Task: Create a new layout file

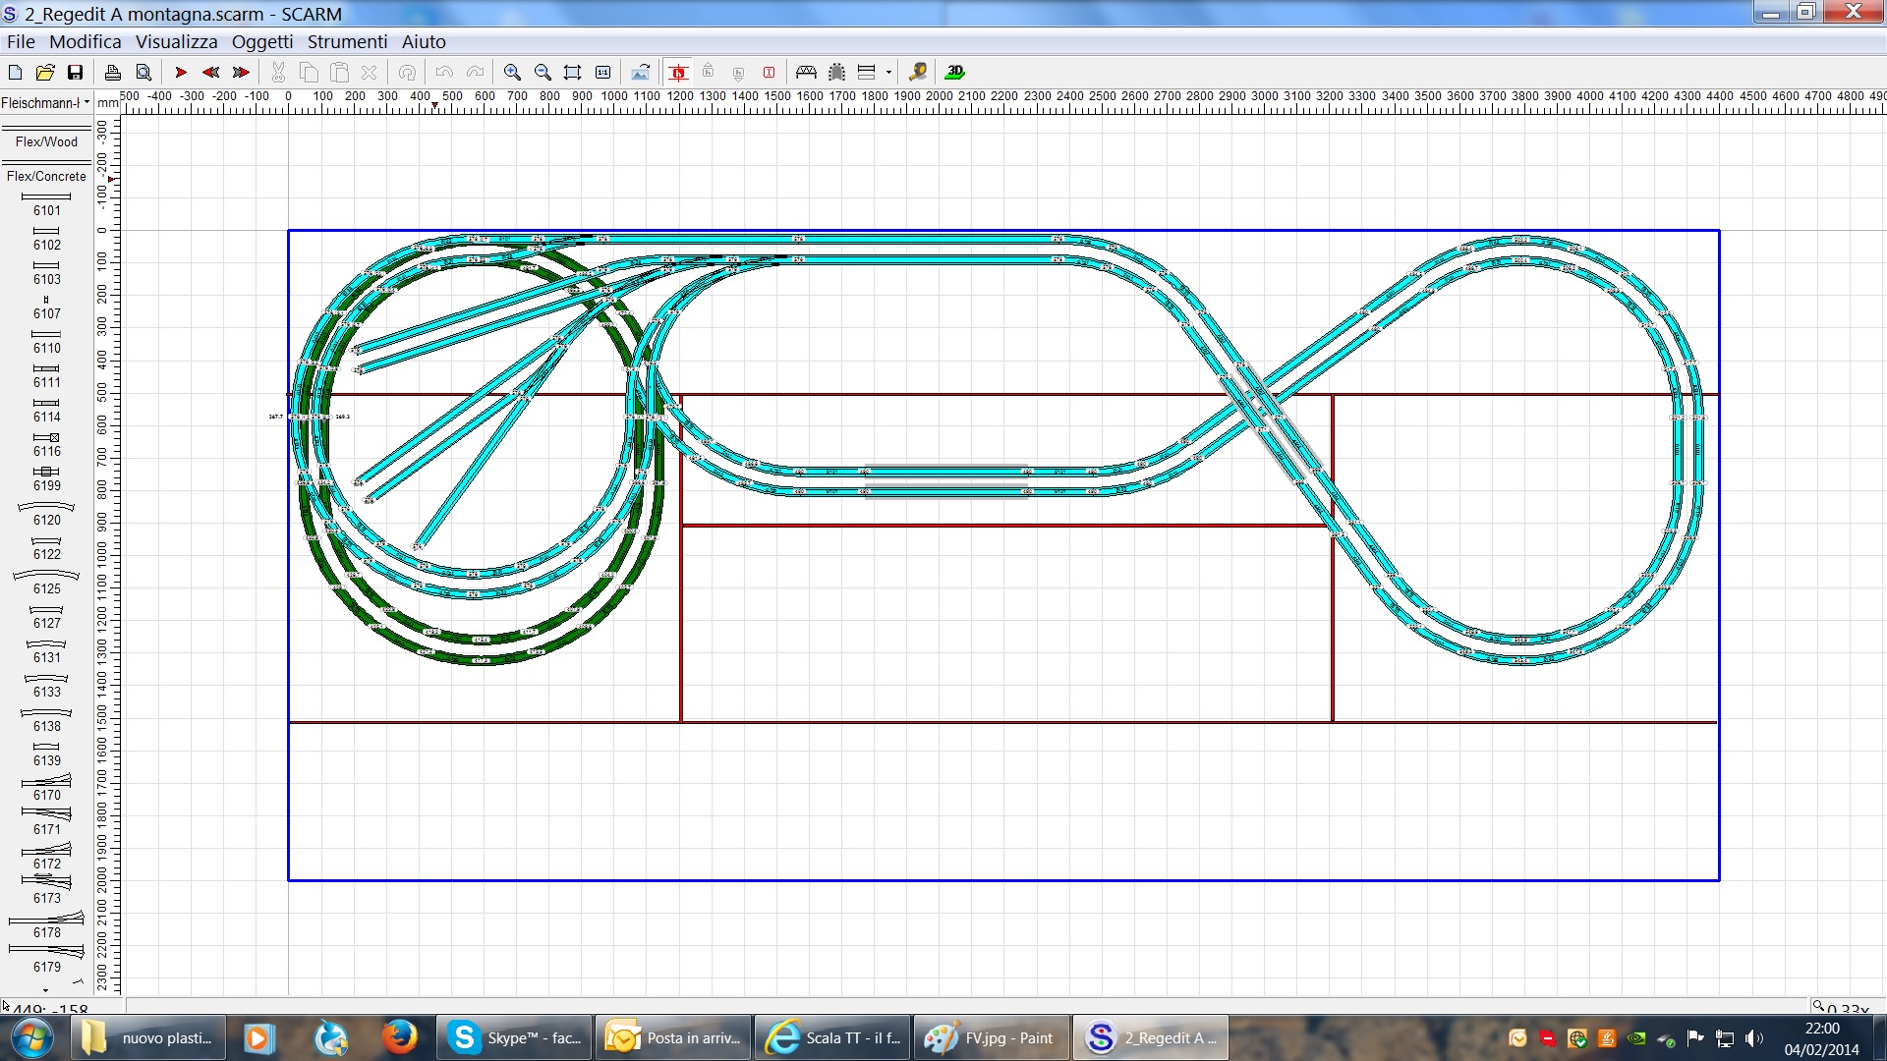Action: tap(15, 73)
